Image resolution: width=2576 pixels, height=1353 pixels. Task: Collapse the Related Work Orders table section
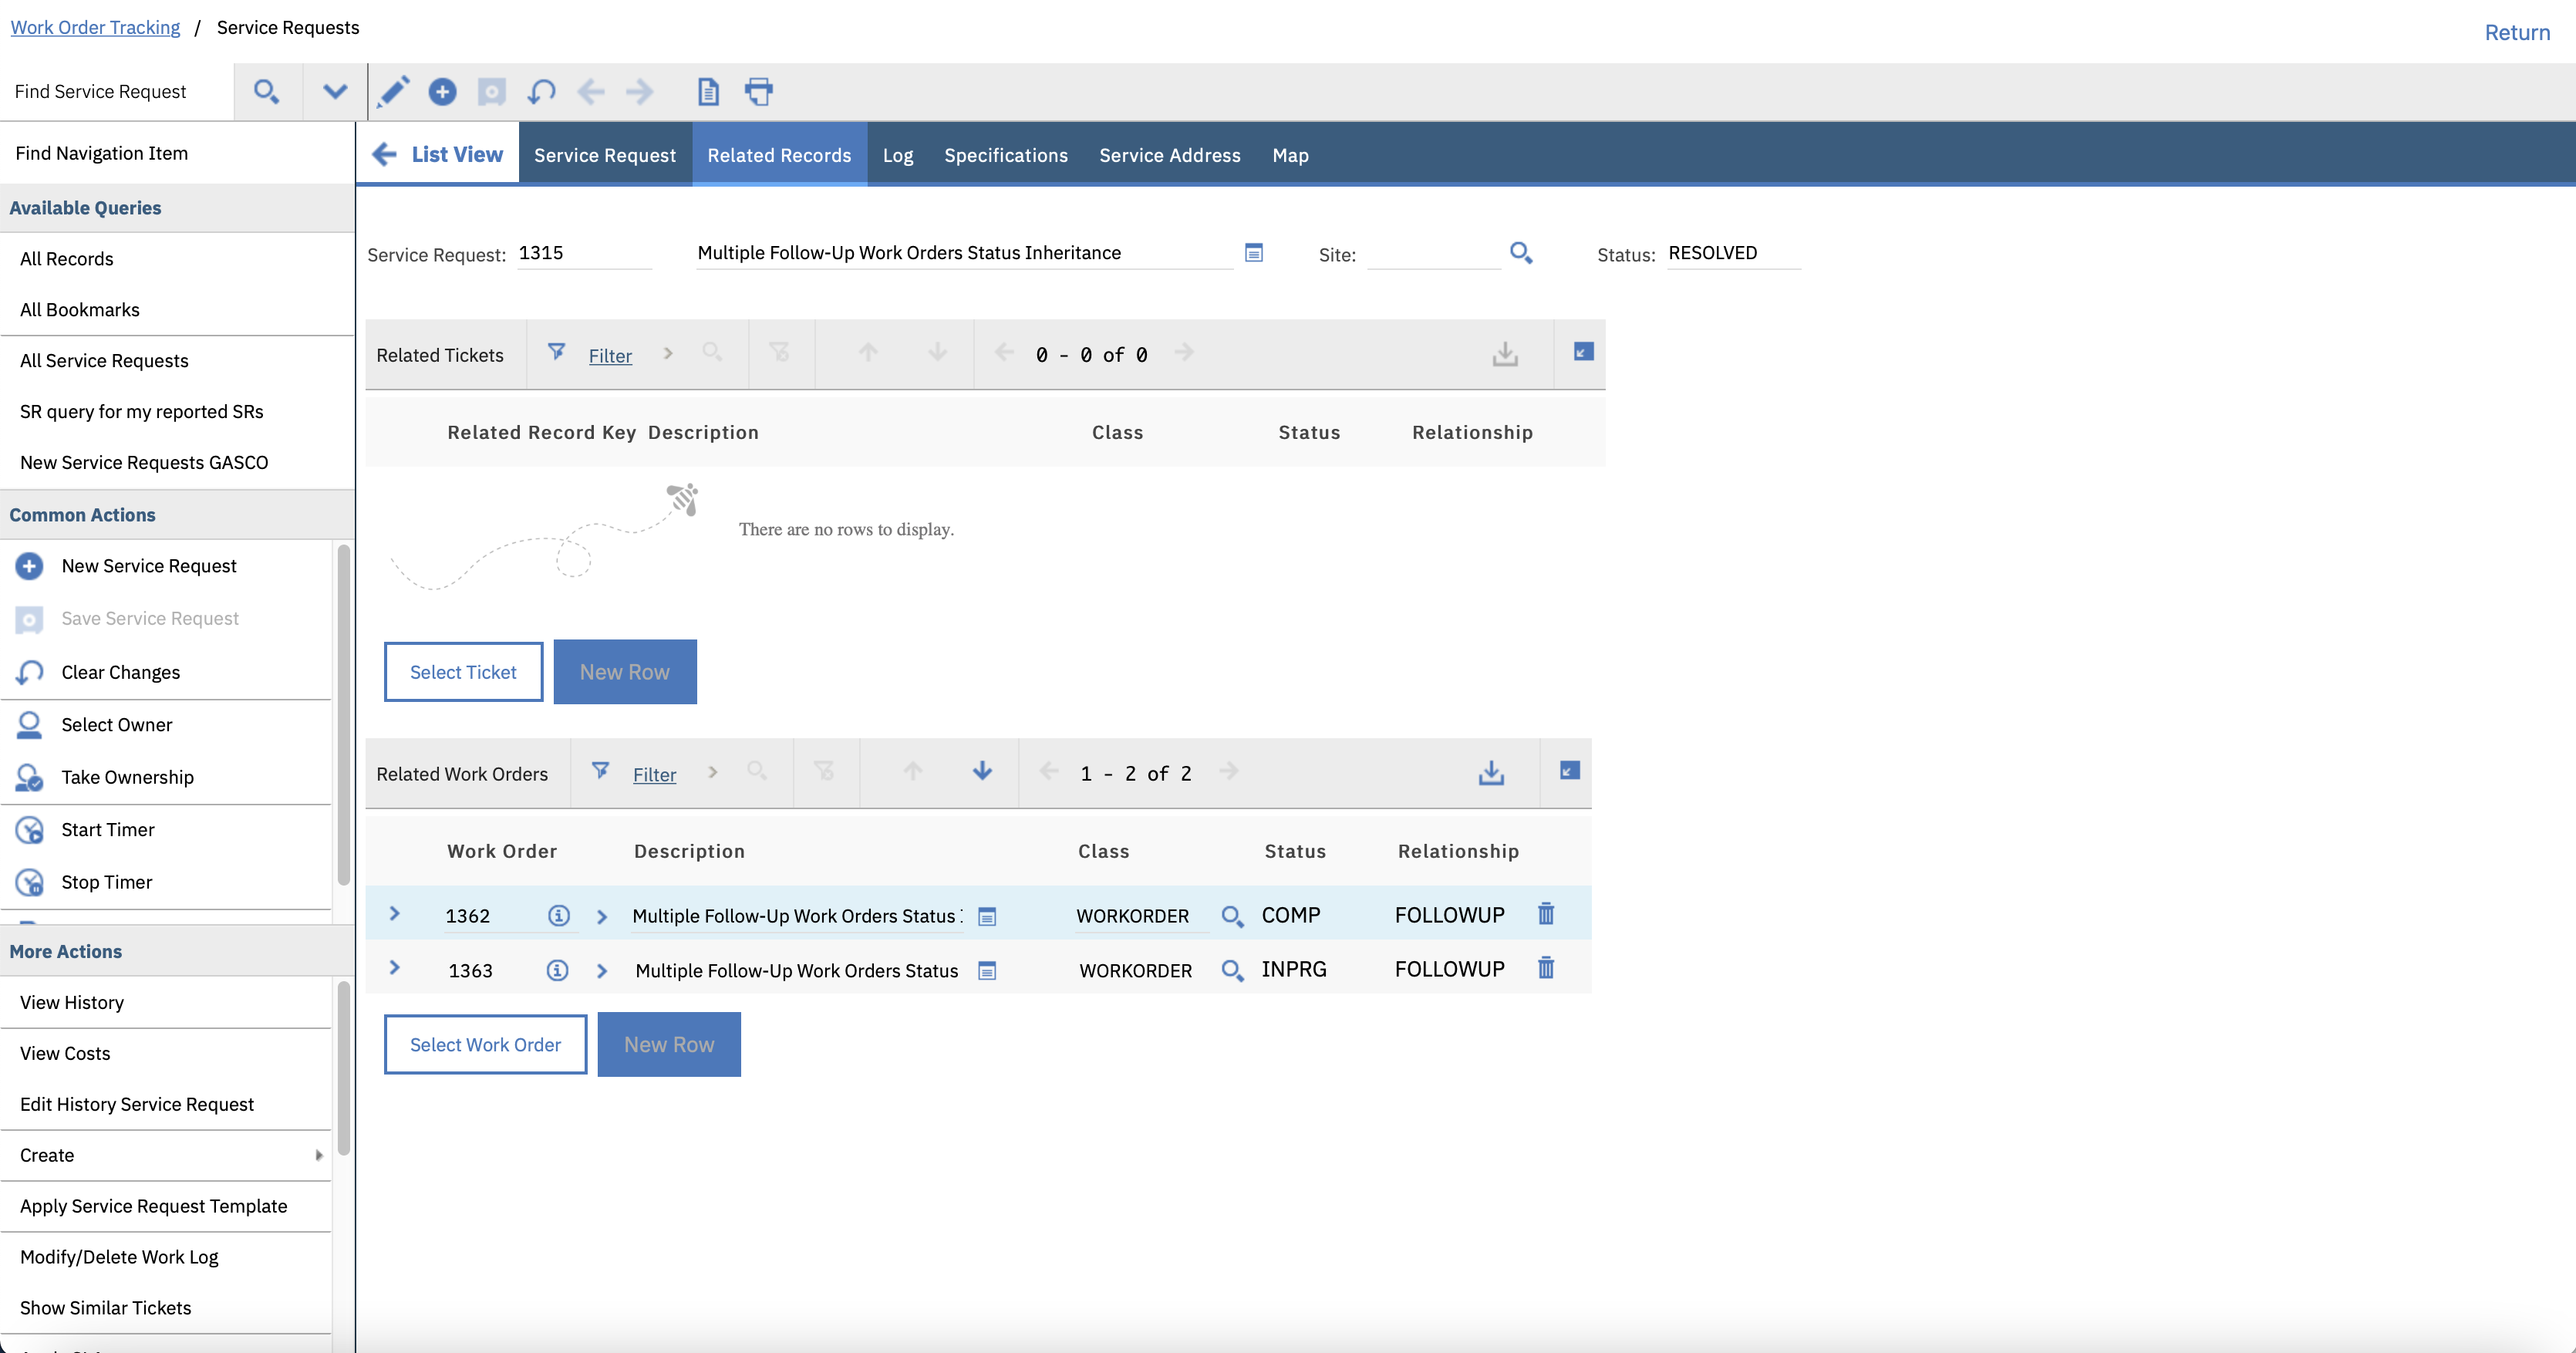point(1568,771)
